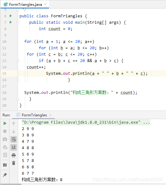Click "static" keyword on line 7
This screenshot has height=185, width=166.
(x=53, y=22)
